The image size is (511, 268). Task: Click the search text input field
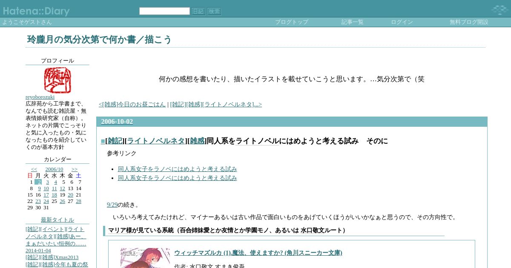pos(164,11)
